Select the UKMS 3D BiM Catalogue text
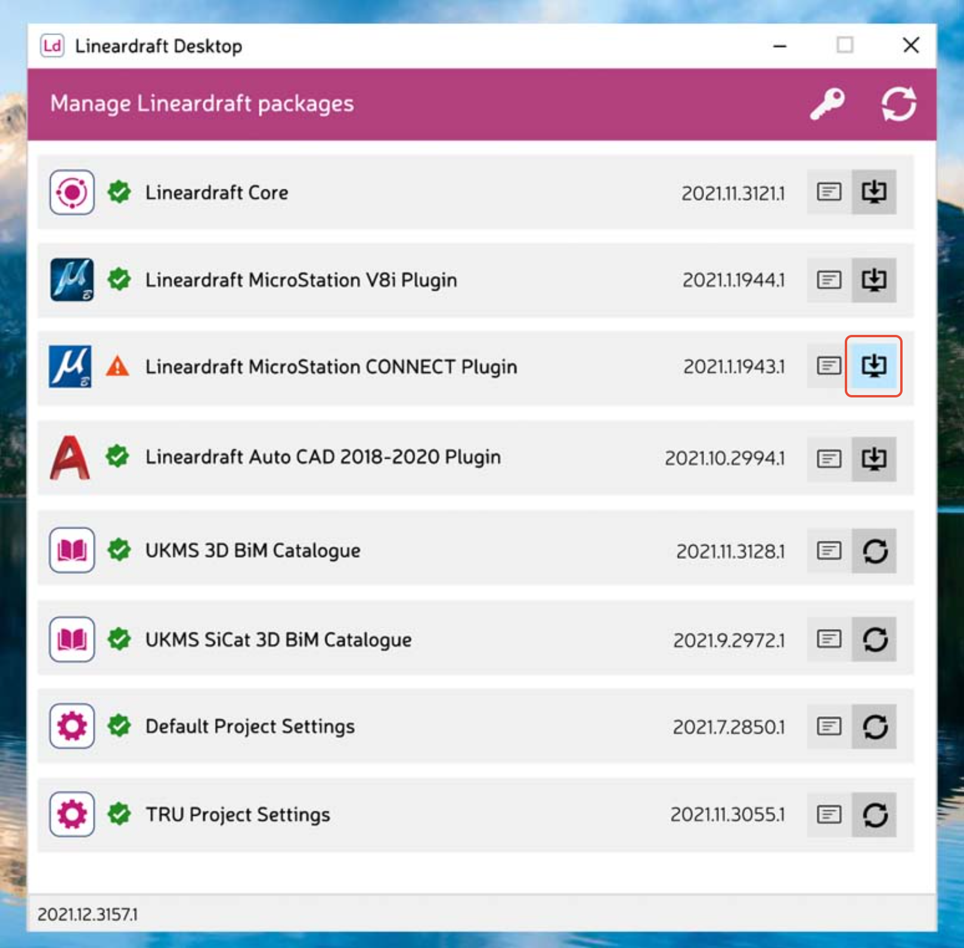Viewport: 964px width, 948px height. click(x=253, y=551)
